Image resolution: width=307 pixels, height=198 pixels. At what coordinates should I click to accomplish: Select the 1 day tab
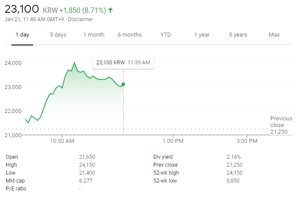coord(22,35)
